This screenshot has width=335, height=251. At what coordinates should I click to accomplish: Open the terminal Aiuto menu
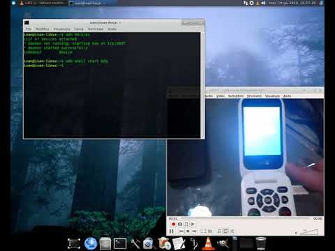coord(112,29)
